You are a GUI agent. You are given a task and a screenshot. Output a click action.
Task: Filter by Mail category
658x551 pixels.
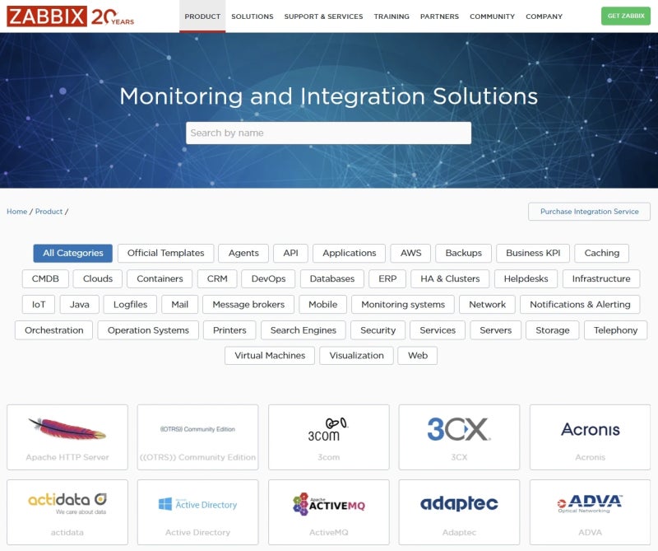[x=179, y=304]
